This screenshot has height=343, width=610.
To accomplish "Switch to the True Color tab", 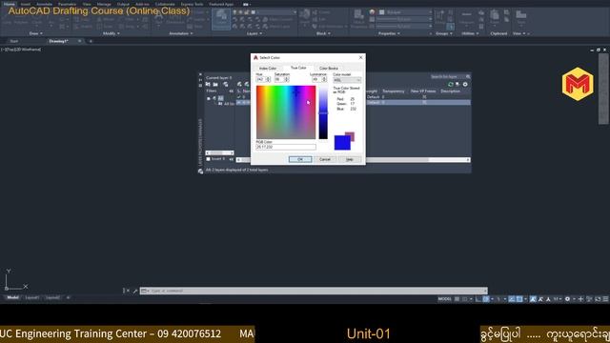I will [298, 68].
